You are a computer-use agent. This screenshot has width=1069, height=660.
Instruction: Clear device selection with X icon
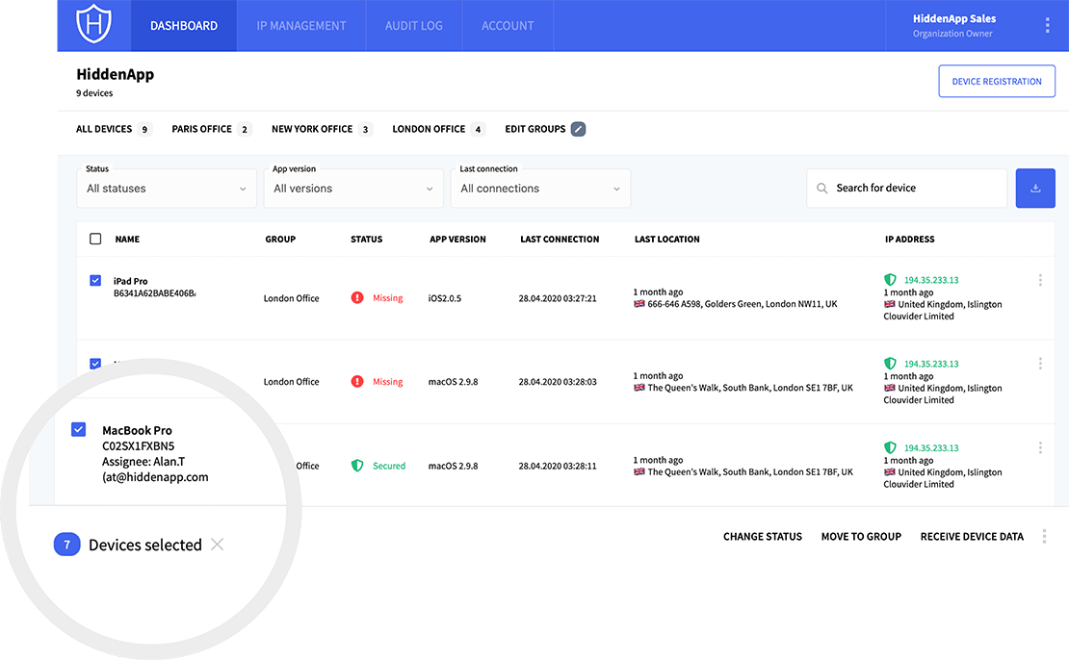(217, 545)
